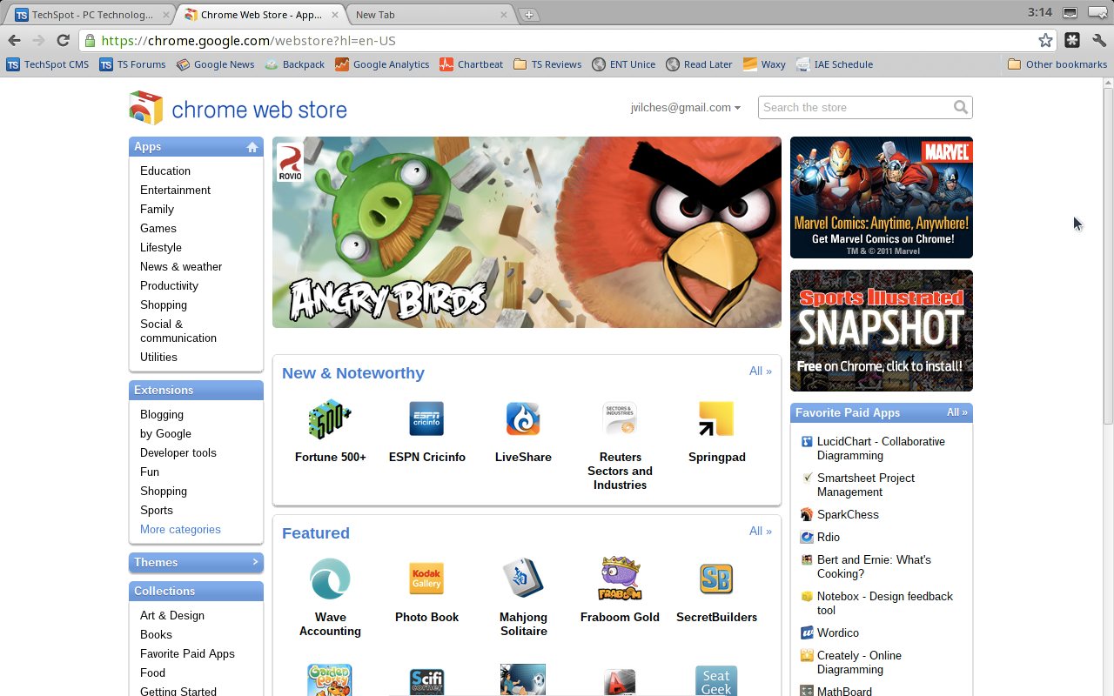1114x696 pixels.
Task: Click the vertical page scrollbar
Action: 1108,257
